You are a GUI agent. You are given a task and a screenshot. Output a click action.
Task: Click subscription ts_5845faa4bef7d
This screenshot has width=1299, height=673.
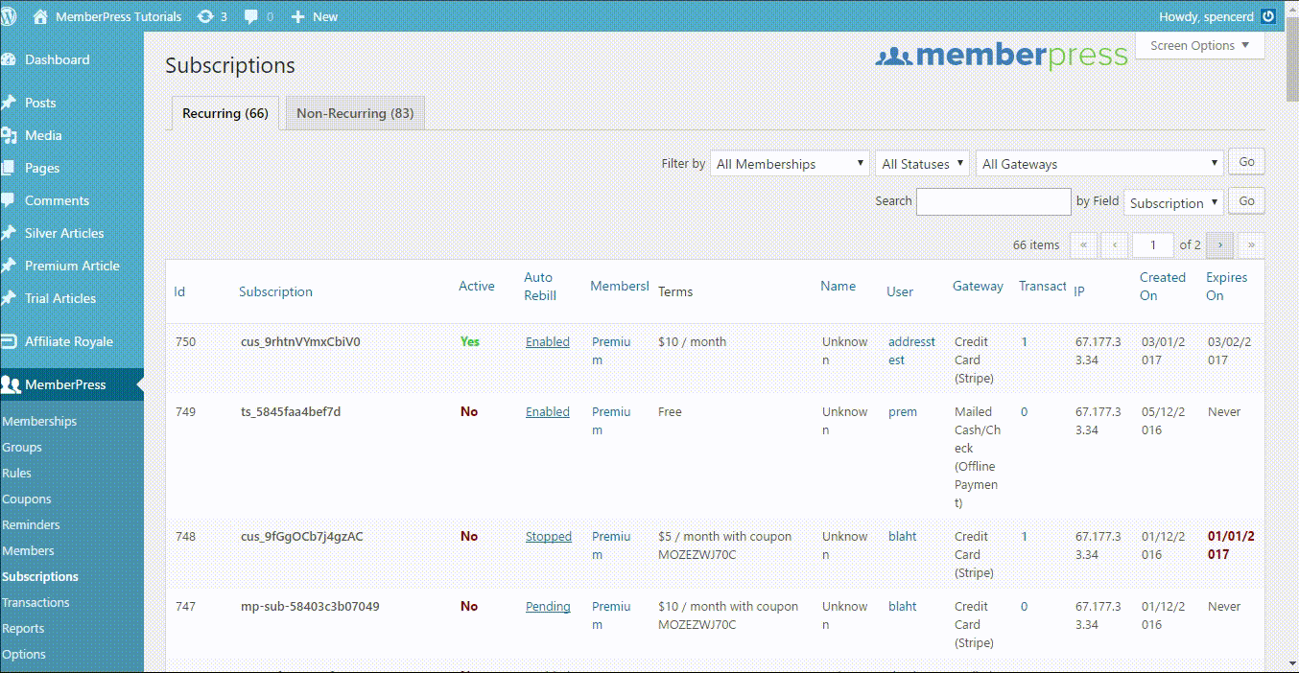coord(291,411)
